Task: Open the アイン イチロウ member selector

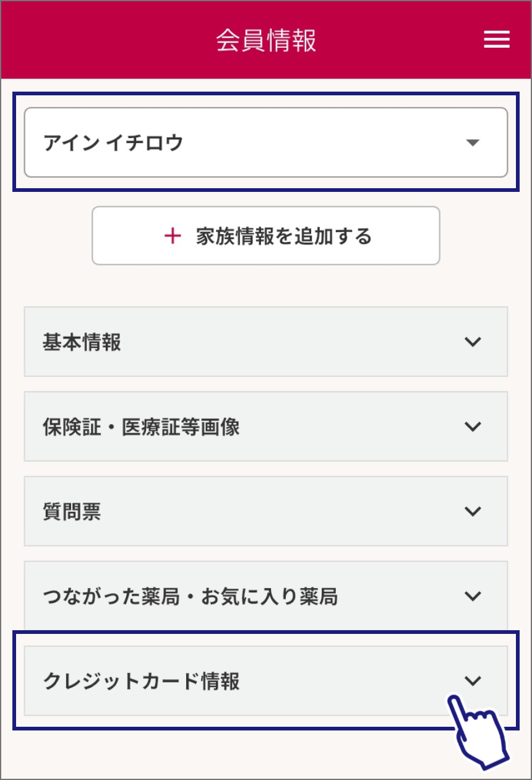Action: point(266,143)
